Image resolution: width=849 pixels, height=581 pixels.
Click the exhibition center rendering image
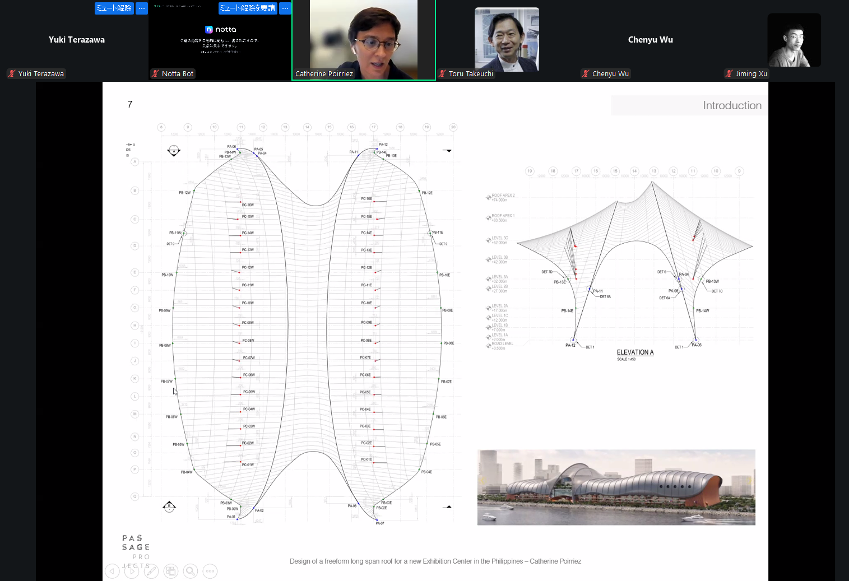point(616,487)
